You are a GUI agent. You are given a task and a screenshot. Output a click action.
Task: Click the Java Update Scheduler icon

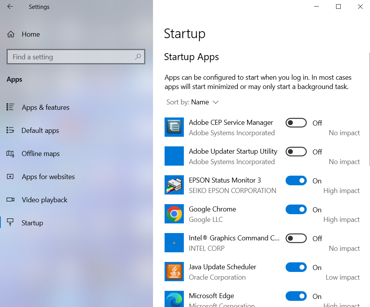(174, 272)
